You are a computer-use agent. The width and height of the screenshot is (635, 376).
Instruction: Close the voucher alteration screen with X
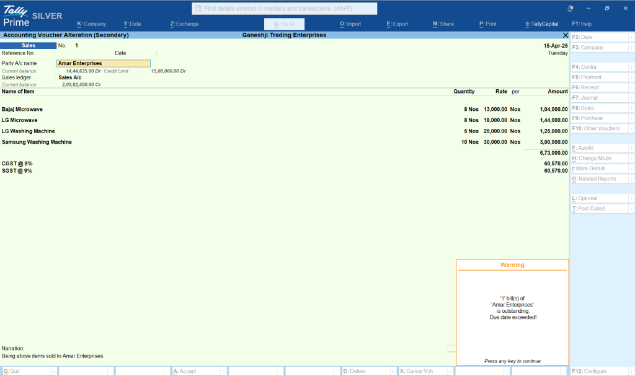566,35
